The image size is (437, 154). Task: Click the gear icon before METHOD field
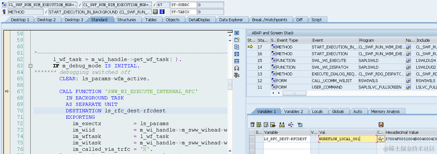(x=4, y=12)
